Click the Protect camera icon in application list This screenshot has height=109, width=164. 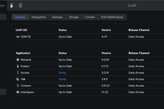18,66
